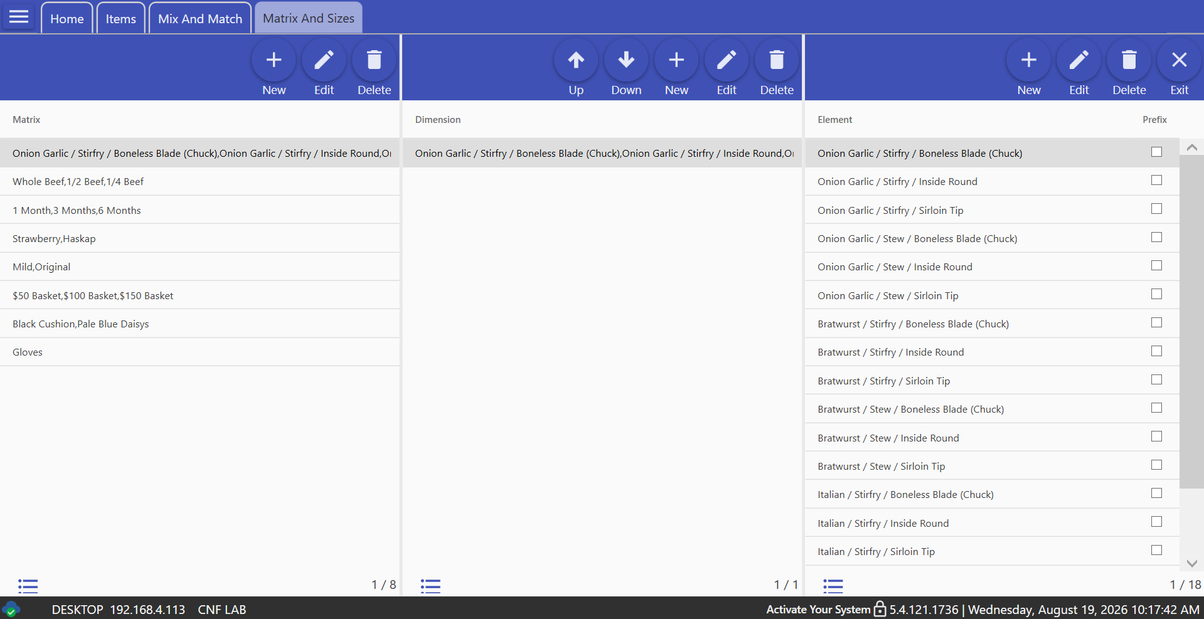Select element Bratwurst / Stew / Inside Round
This screenshot has width=1204, height=619.
point(992,438)
